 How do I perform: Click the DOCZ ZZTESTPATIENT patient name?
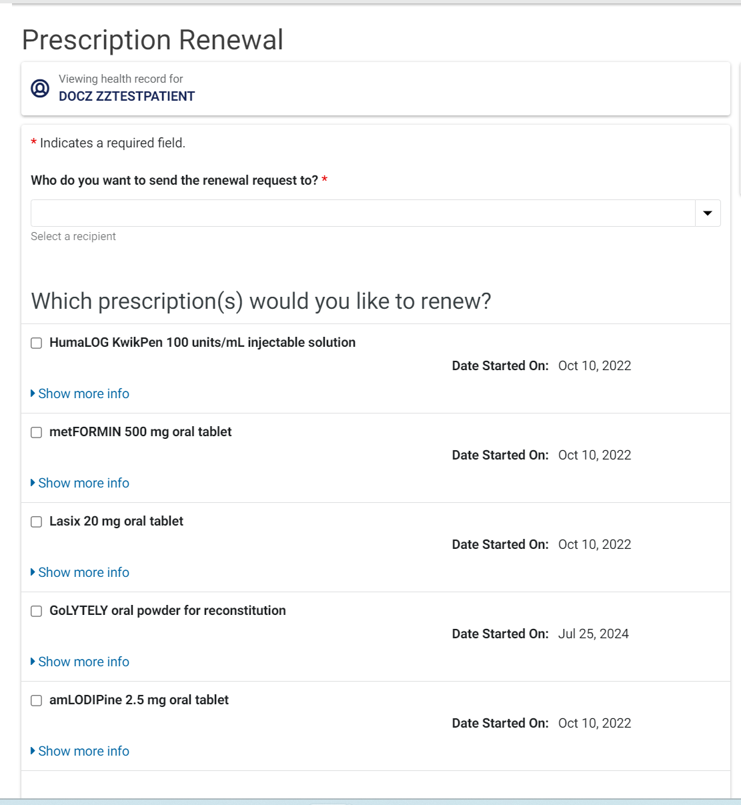pos(127,96)
